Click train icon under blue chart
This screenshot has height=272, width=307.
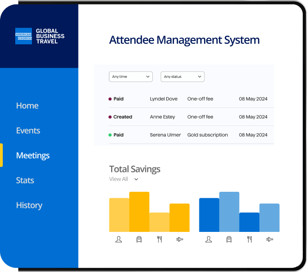[229, 239]
